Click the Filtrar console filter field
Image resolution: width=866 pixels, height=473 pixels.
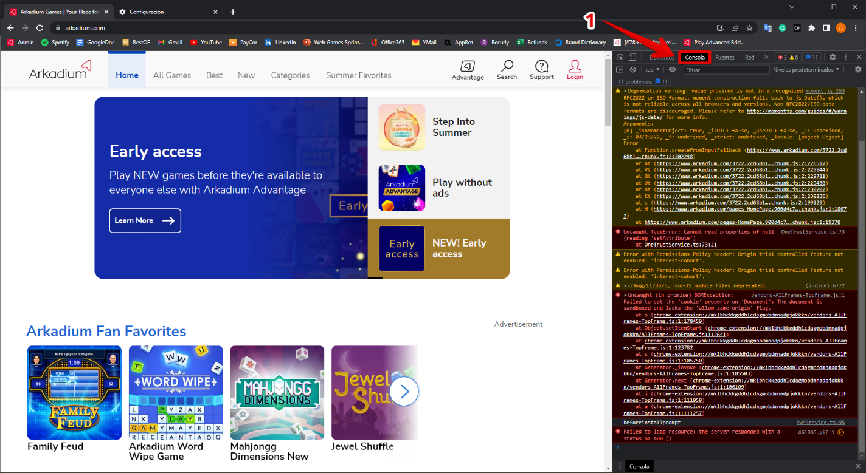tap(726, 70)
